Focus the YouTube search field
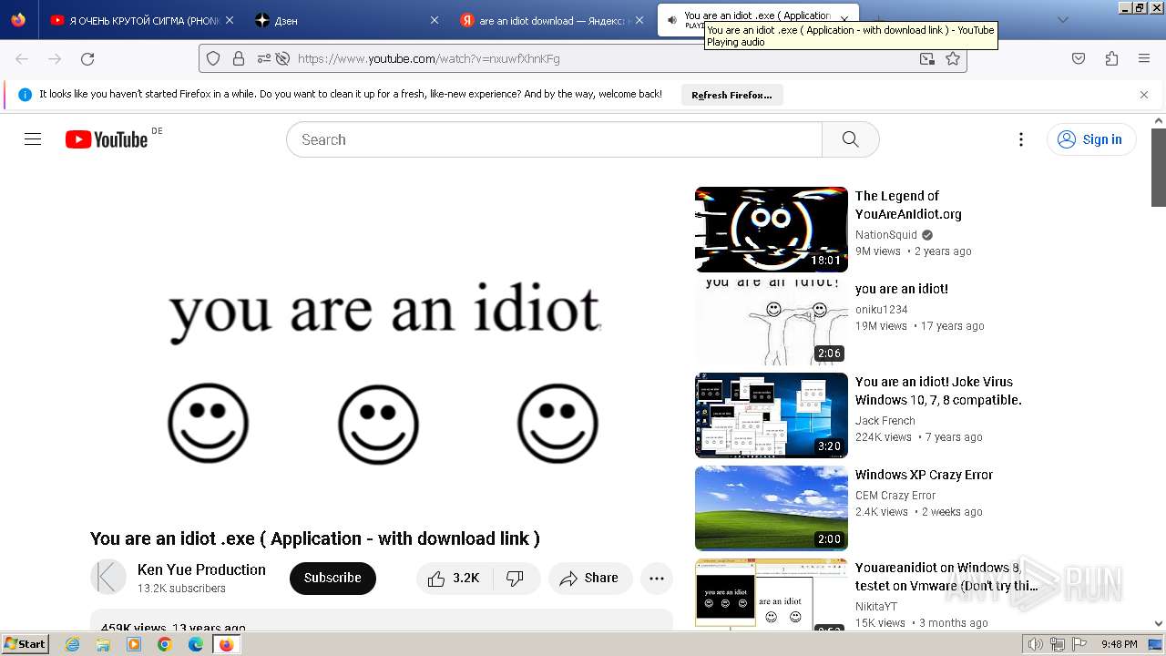 (x=554, y=139)
